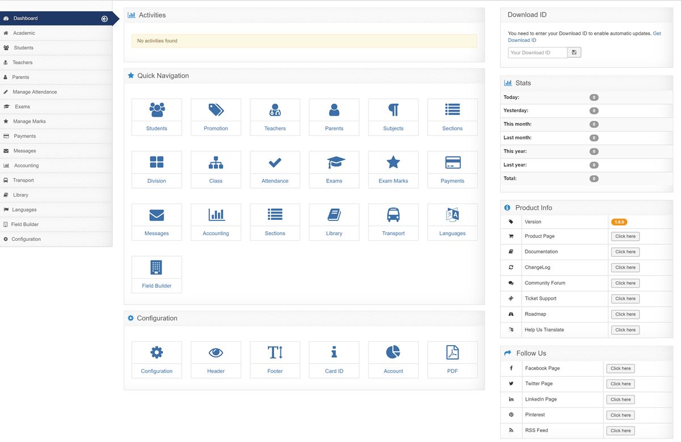
Task: Click here button for Roadmap
Action: pos(625,314)
